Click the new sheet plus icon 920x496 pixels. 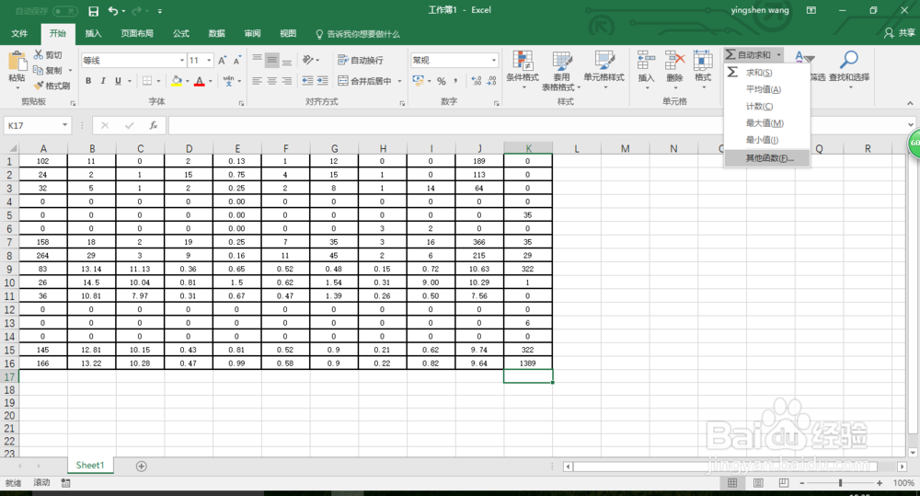(x=142, y=466)
